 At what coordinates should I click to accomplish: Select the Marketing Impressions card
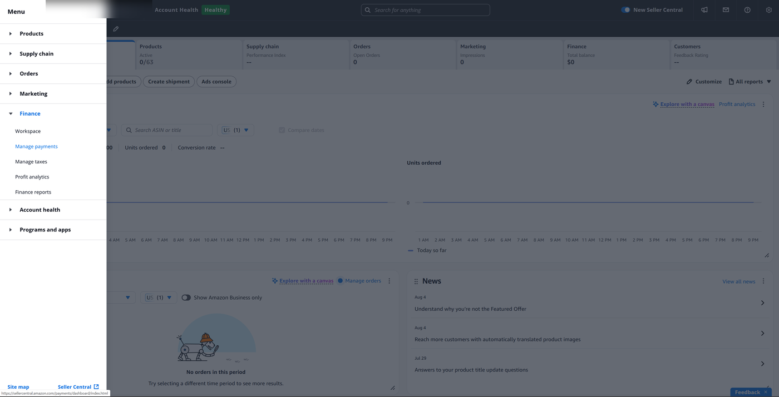(509, 54)
